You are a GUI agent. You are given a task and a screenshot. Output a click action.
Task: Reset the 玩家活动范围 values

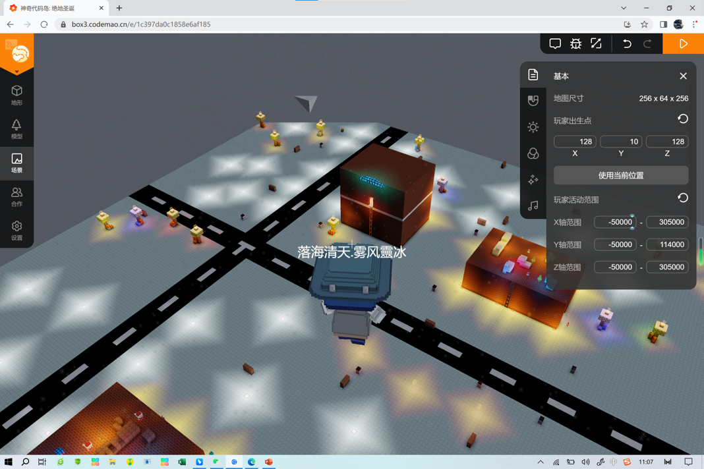(682, 198)
